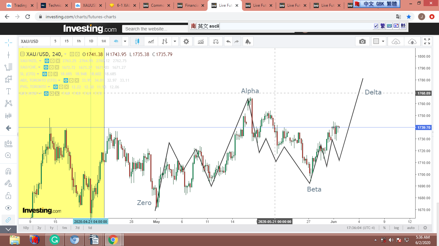Image resolution: width=439 pixels, height=246 pixels.
Task: Redo the chart action
Action: [237, 41]
